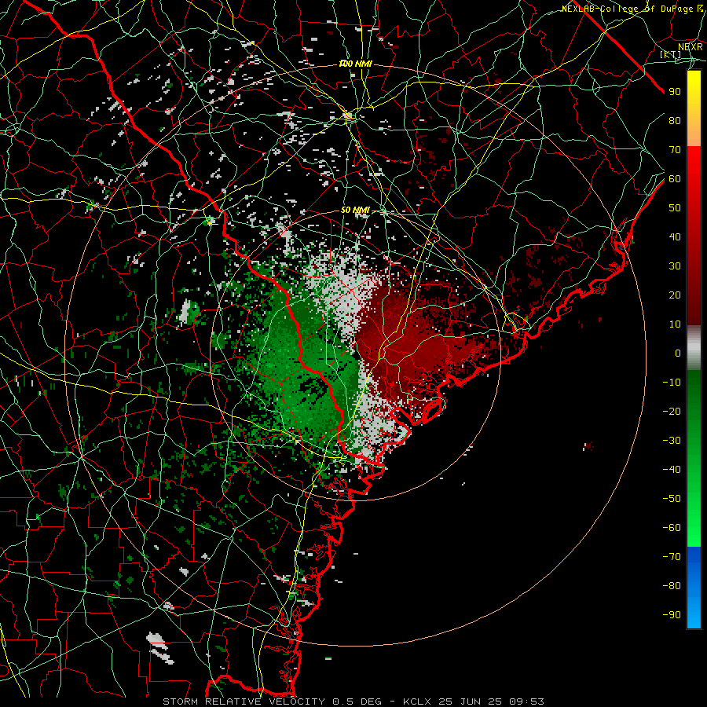Click the -20 scale value
This screenshot has height=707, width=707.
(672, 411)
